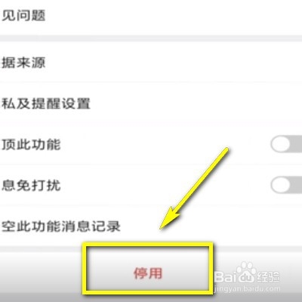Click gray divider below 见问题 row
The width and height of the screenshot is (302, 302).
[x=151, y=39]
